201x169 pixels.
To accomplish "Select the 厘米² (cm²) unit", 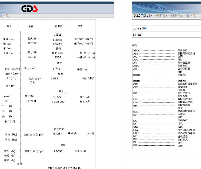I will 12,74.
